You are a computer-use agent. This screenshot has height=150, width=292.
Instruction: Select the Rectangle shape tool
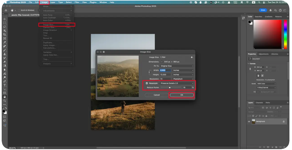5,93
